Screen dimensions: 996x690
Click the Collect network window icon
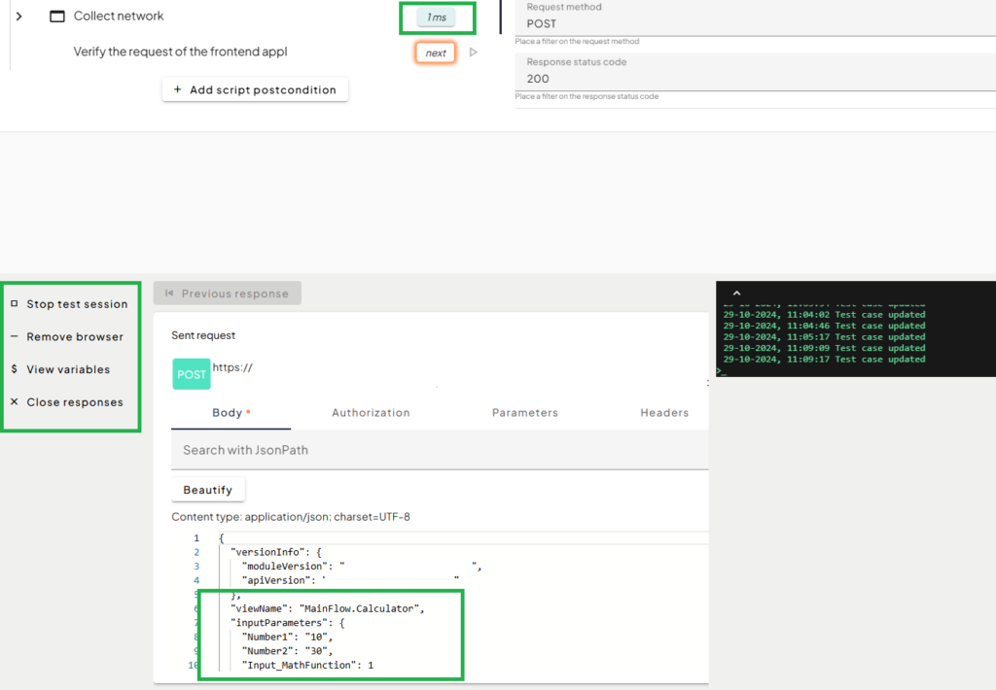[x=57, y=17]
